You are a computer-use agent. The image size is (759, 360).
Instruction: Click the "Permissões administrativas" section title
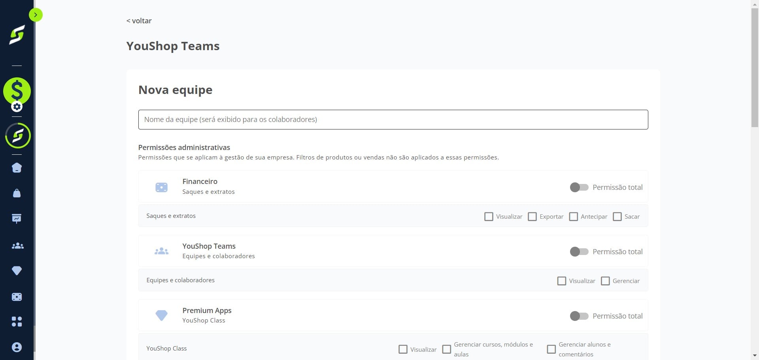tap(184, 148)
